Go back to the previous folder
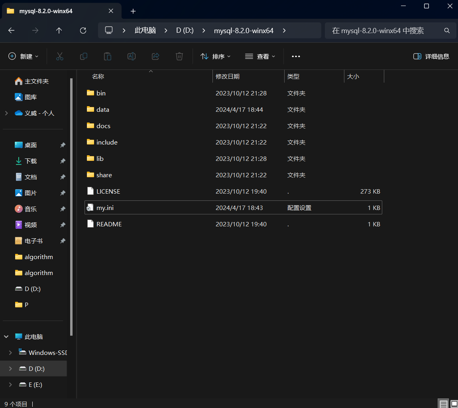Viewport: 458px width, 408px height. pyautogui.click(x=12, y=30)
